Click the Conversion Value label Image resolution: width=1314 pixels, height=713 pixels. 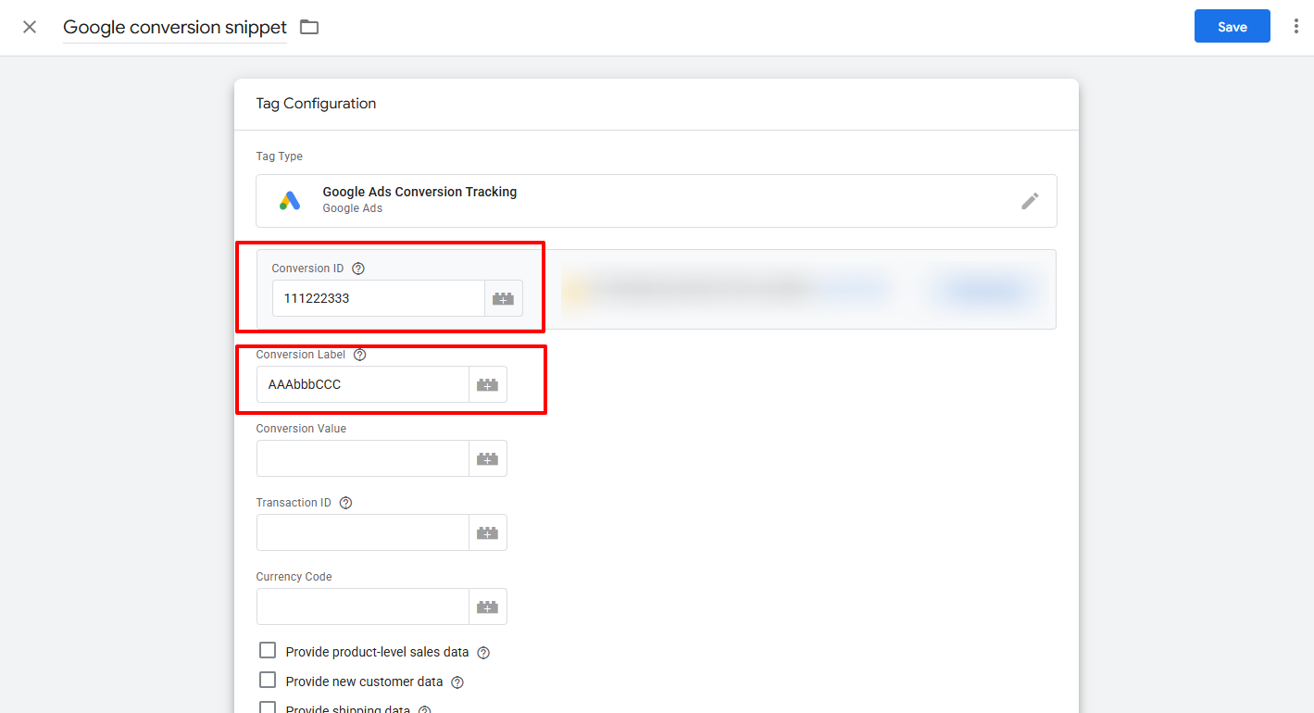point(301,429)
